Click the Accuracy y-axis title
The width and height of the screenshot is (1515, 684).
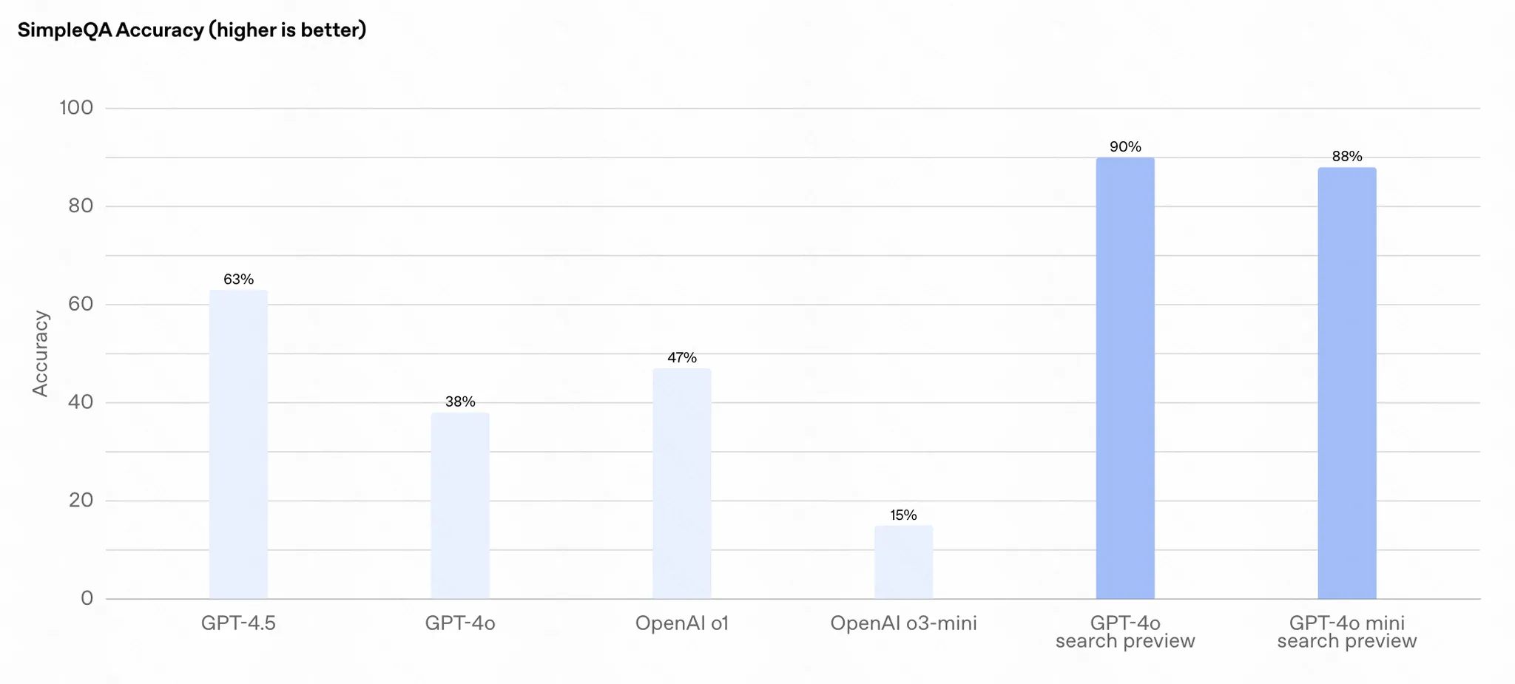[40, 353]
